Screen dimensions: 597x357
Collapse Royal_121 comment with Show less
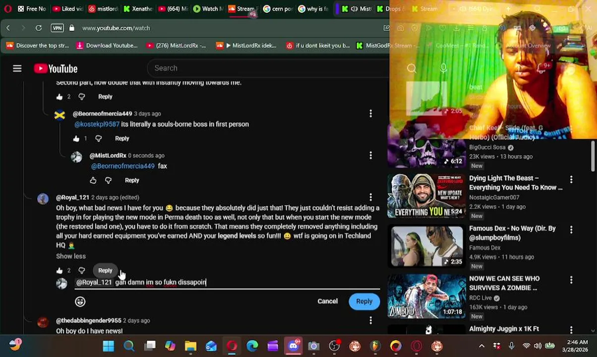71,256
